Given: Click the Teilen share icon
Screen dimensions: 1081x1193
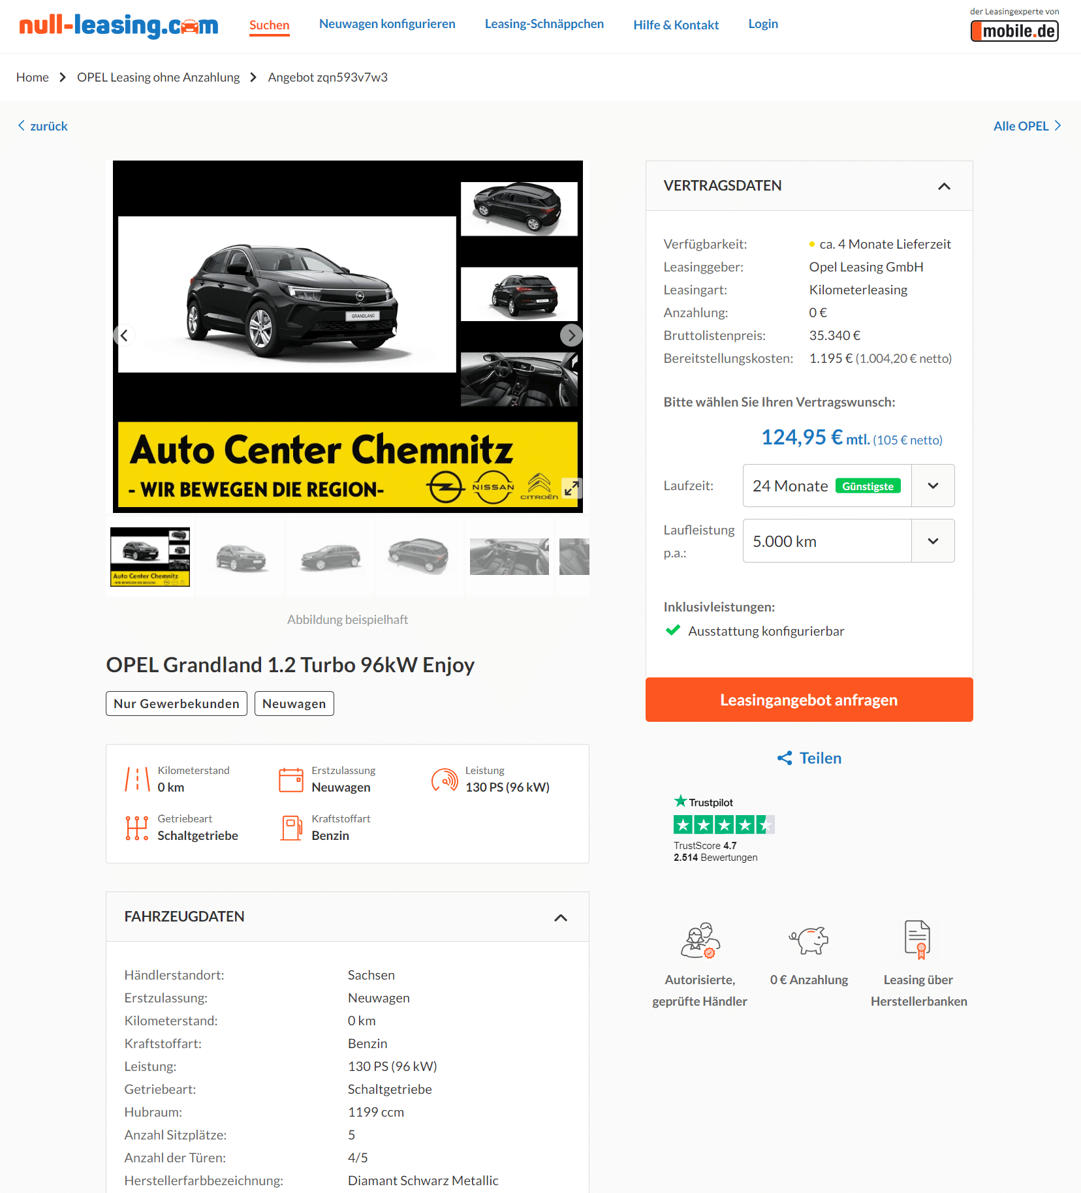Looking at the screenshot, I should (785, 758).
